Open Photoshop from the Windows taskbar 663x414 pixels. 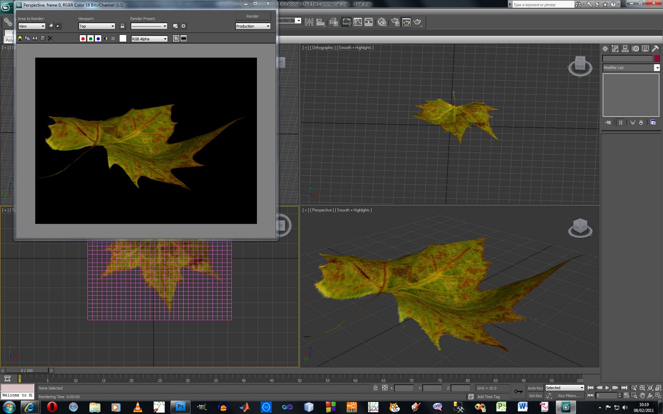(x=180, y=407)
